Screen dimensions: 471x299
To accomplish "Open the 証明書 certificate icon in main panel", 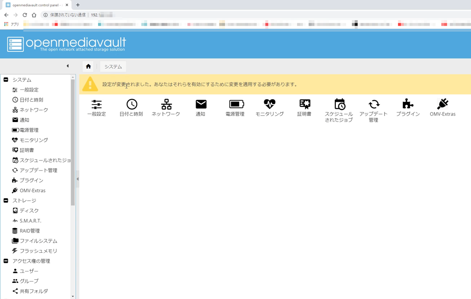I will coord(304,105).
